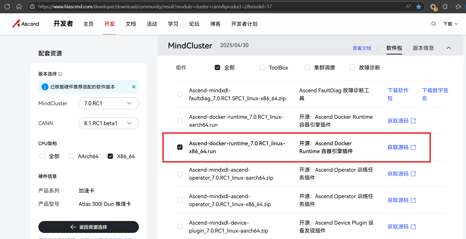Open the 主页 navigation item
Image resolution: width=466 pixels, height=239 pixels.
pos(88,24)
